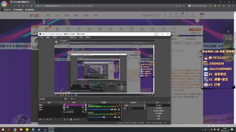Add a new scene with plus icon
The width and height of the screenshot is (236, 132).
[40, 119]
